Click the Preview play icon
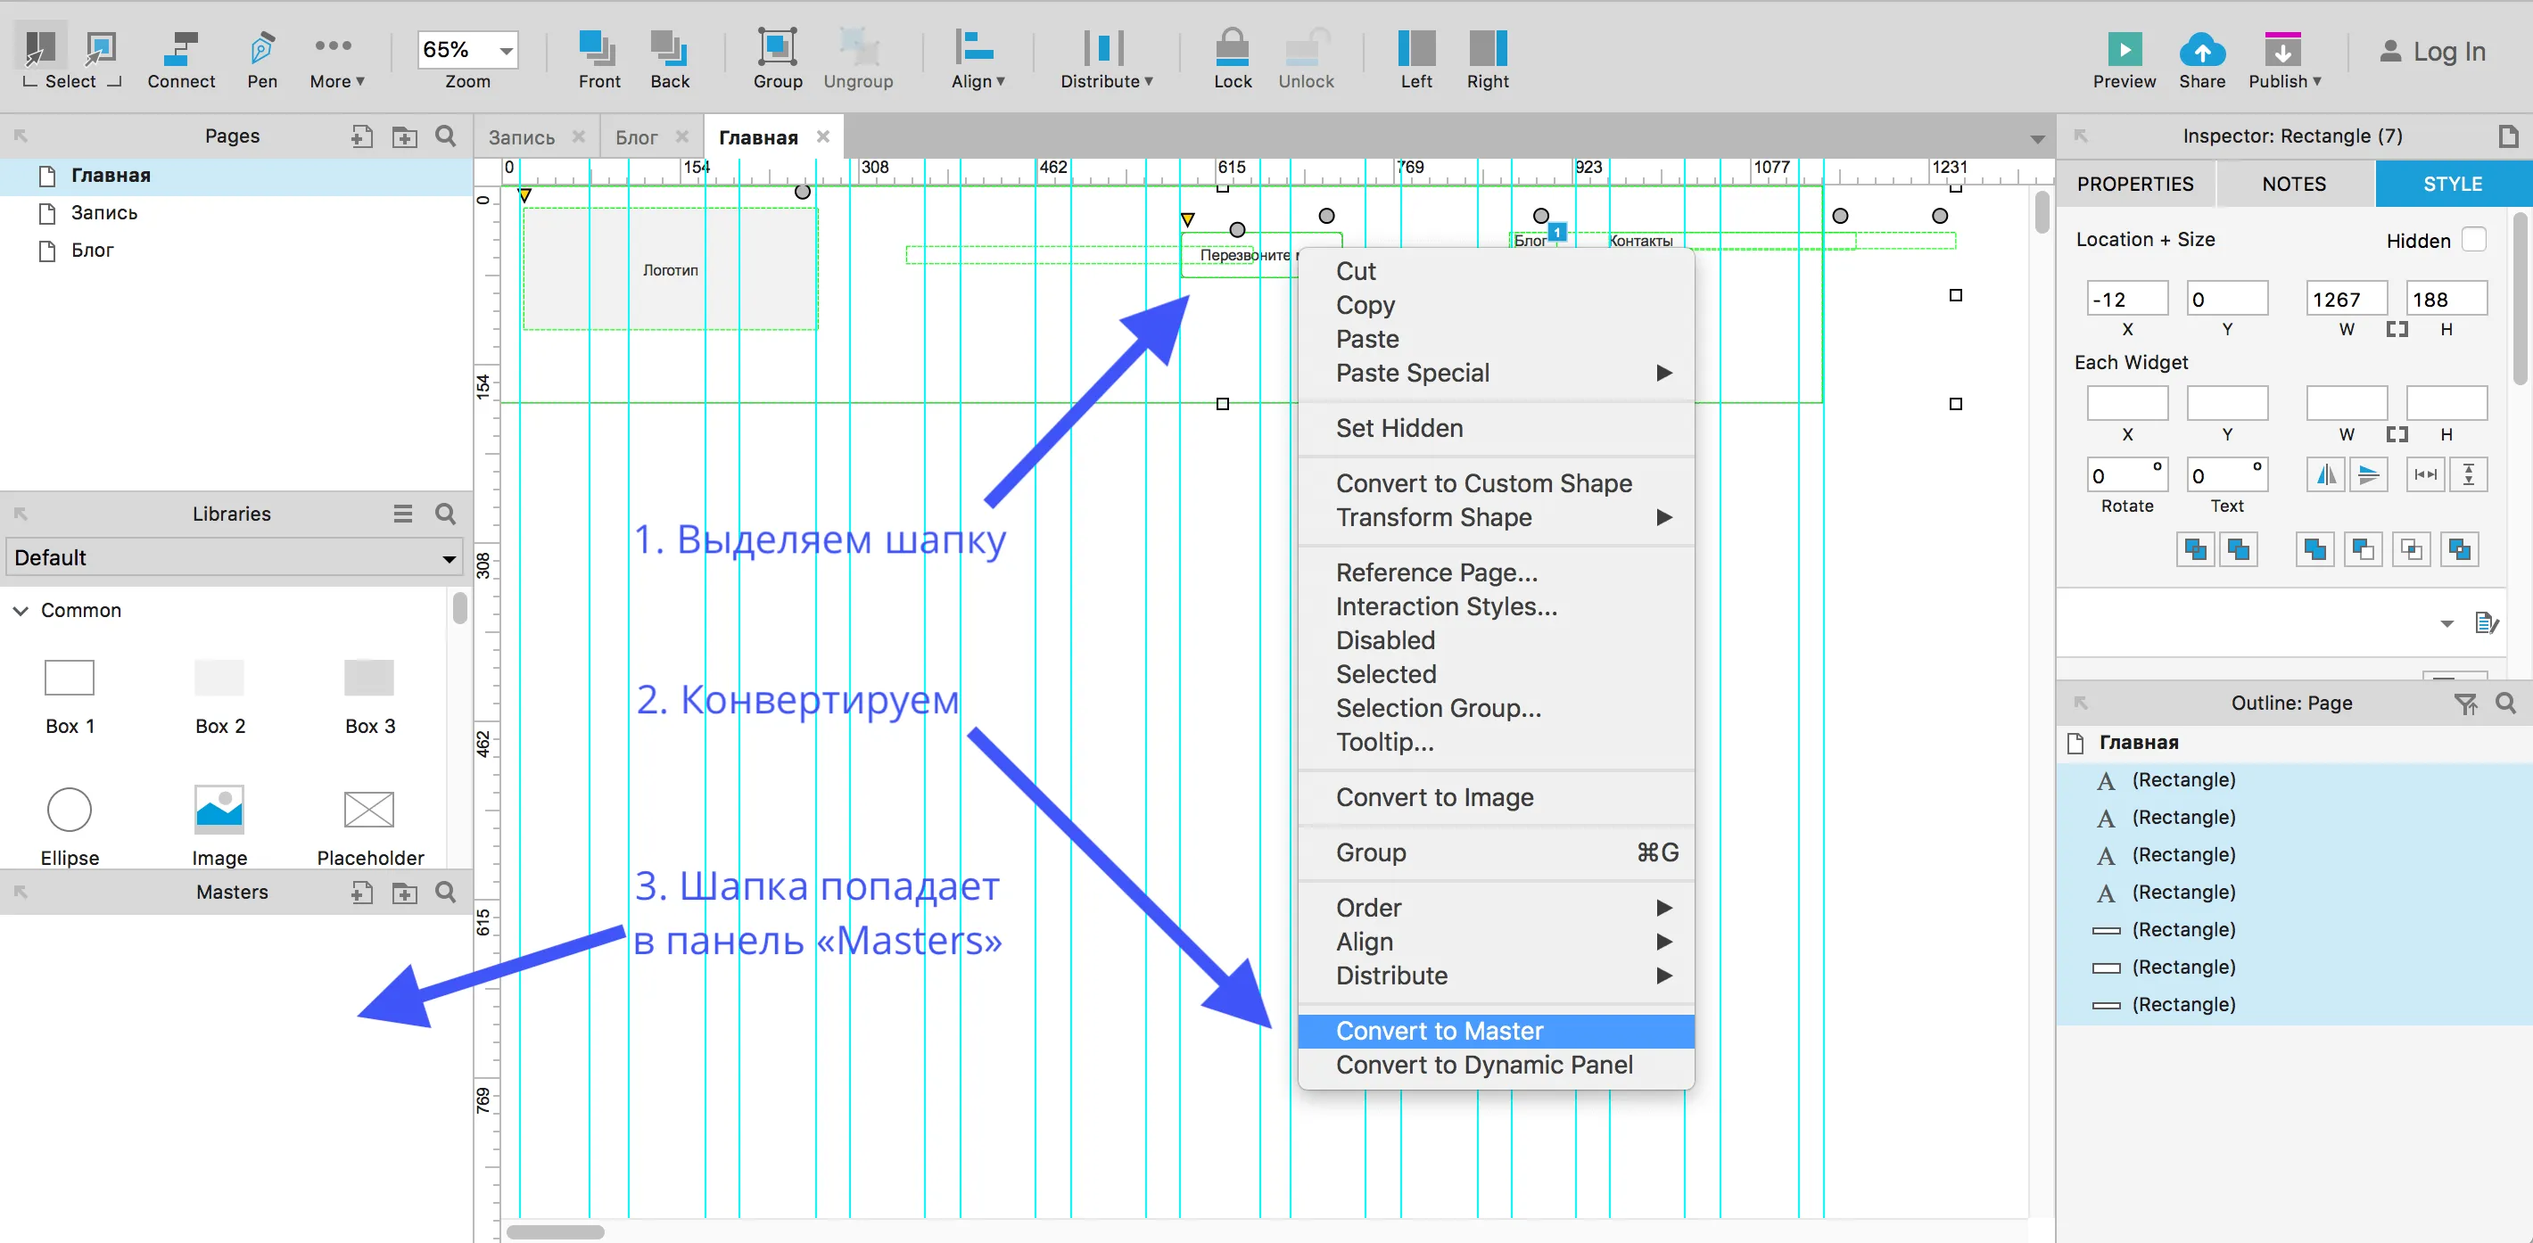The width and height of the screenshot is (2533, 1243). [x=2123, y=50]
